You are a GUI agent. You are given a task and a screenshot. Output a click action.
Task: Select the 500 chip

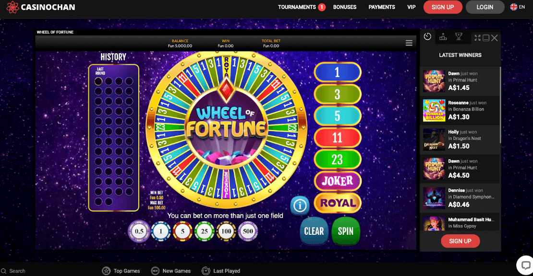(x=248, y=231)
